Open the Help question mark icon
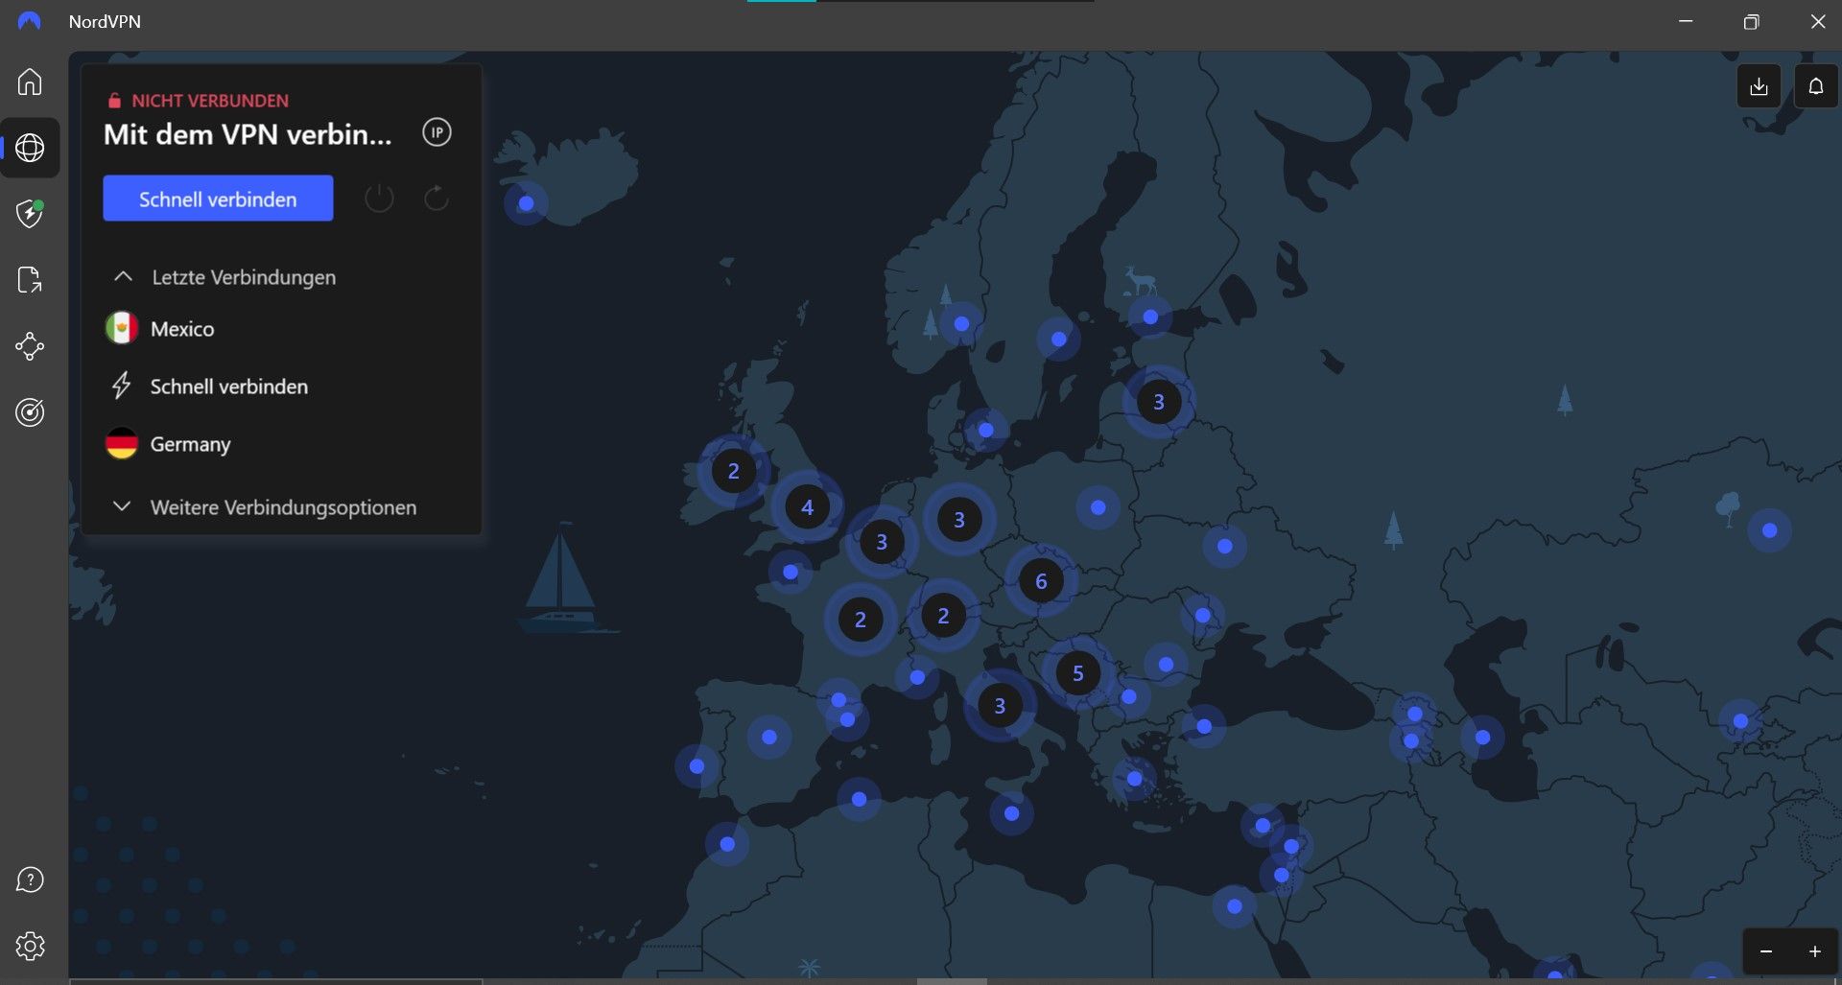 31,879
